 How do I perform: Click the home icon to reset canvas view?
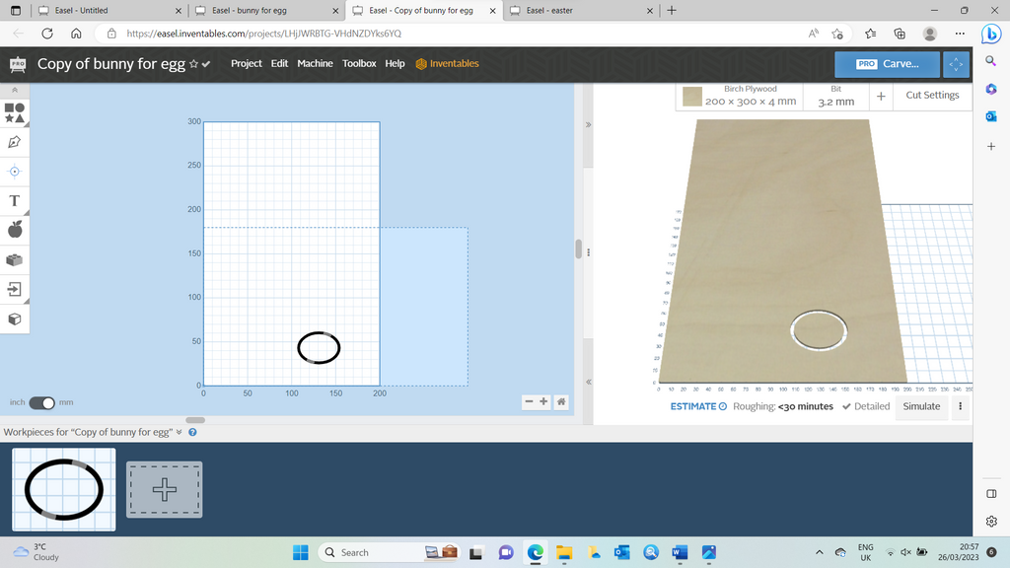[561, 402]
